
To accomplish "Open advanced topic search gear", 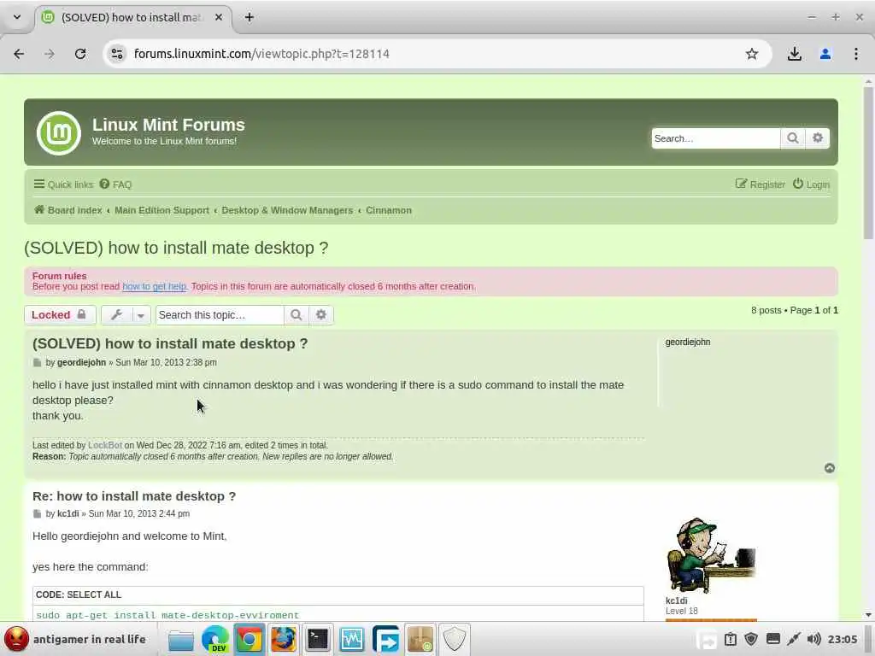I will click(x=321, y=315).
